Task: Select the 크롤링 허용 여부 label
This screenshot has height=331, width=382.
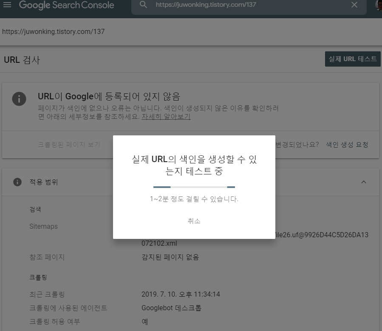Action: (54, 322)
